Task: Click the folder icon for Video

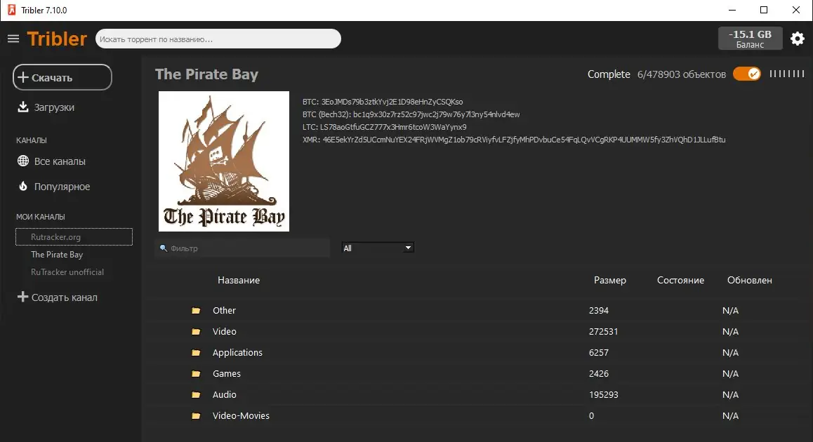Action: [x=196, y=332]
